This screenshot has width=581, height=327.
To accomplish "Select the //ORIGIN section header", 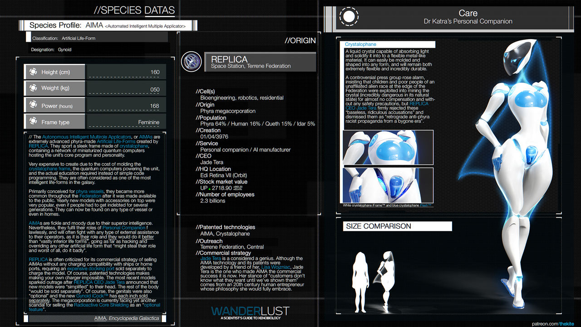I will tap(300, 40).
